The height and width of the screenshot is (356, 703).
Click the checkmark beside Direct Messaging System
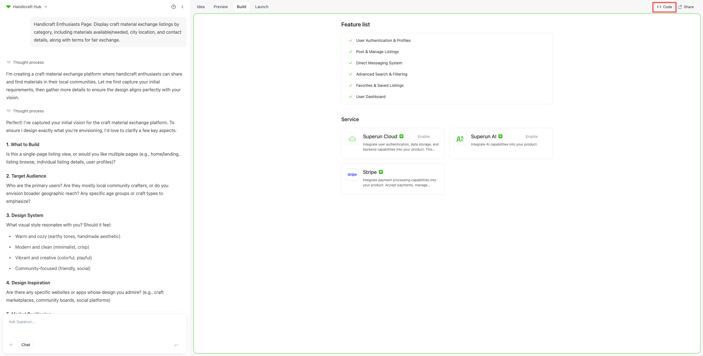click(x=351, y=63)
